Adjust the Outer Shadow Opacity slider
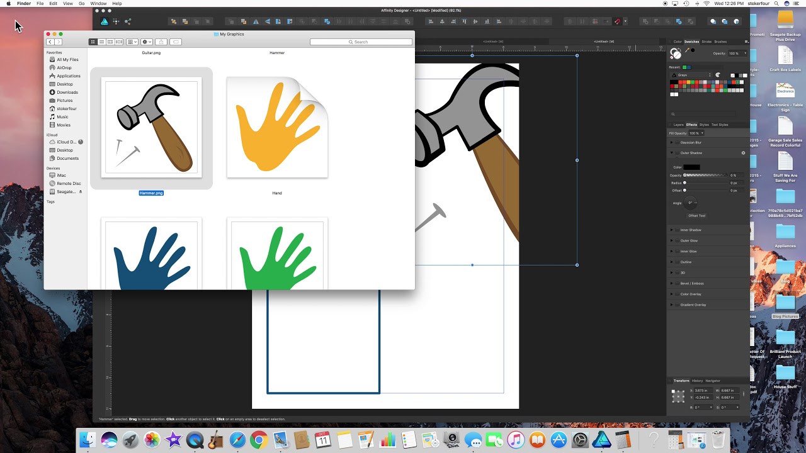The image size is (806, 453). coord(705,176)
